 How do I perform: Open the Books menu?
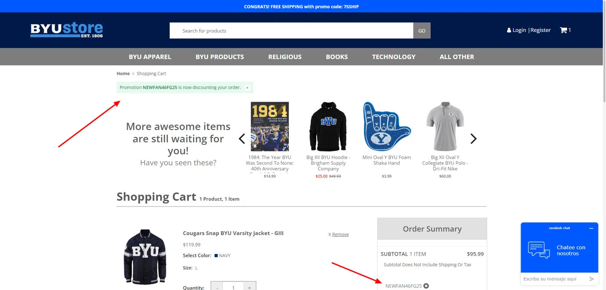pos(337,57)
